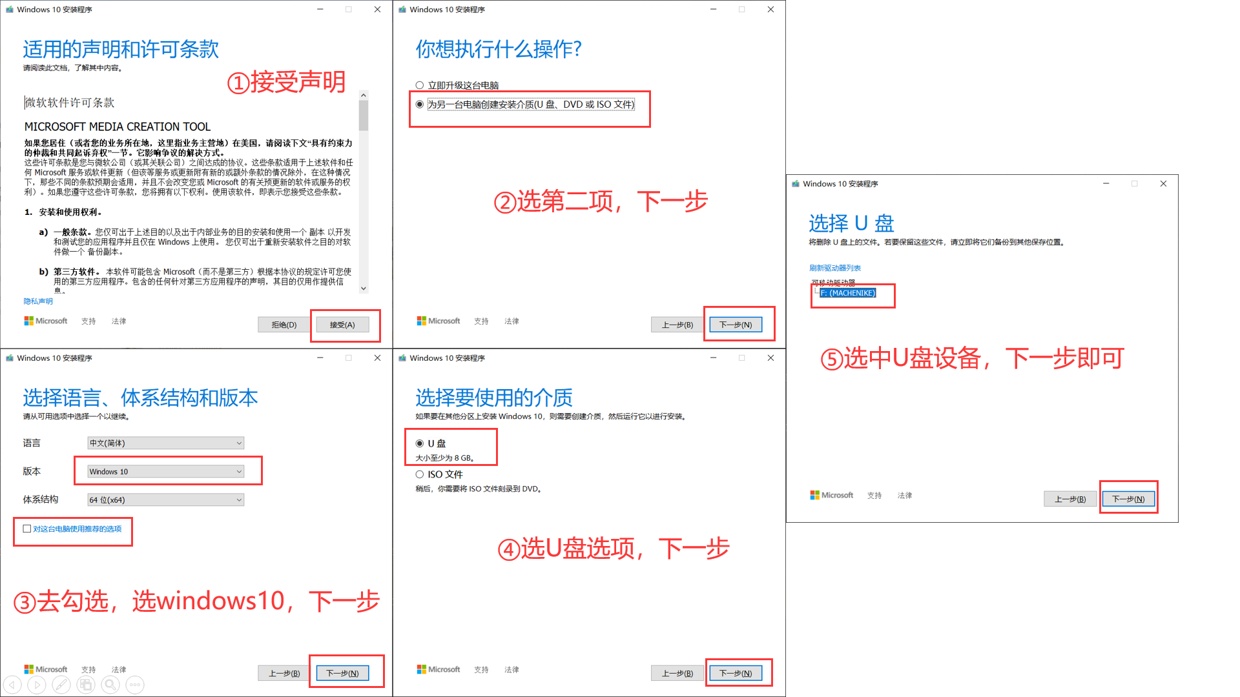The image size is (1240, 697).
Task: Click the 接受(A) accept button
Action: point(342,325)
